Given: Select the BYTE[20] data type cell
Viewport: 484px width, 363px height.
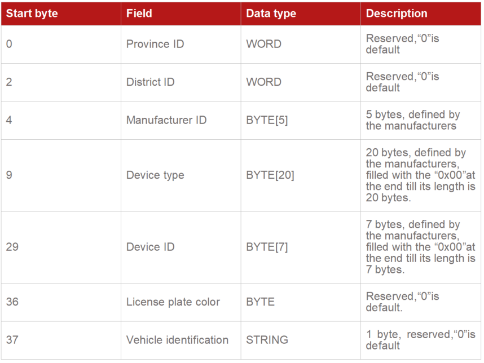Looking at the screenshot, I should click(x=270, y=175).
